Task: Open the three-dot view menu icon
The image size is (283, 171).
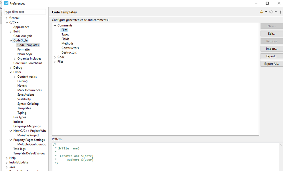Action: coord(280,12)
